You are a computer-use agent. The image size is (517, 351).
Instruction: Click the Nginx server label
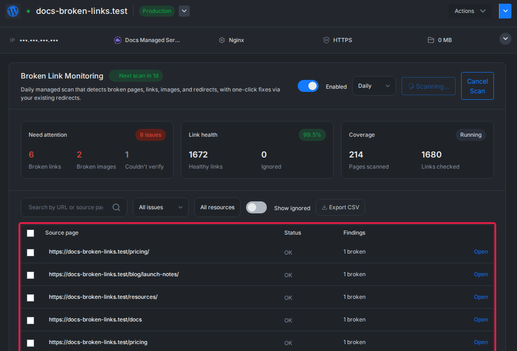pos(236,40)
